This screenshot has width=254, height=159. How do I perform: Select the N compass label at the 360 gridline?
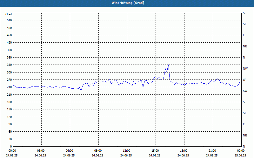pyautogui.click(x=244, y=58)
